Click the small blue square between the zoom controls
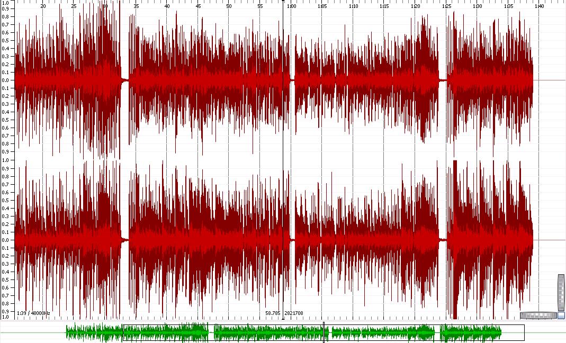 click(x=561, y=315)
